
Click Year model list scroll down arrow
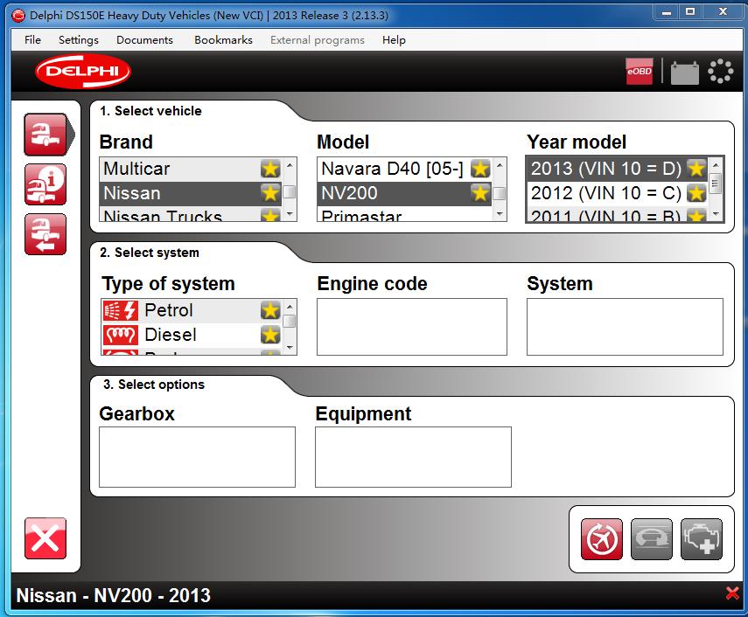pos(715,214)
